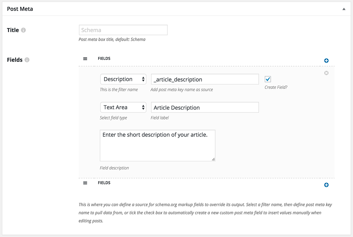This screenshot has height=237, width=353.
Task: Add a field with the bottom plus icon
Action: 326,185
